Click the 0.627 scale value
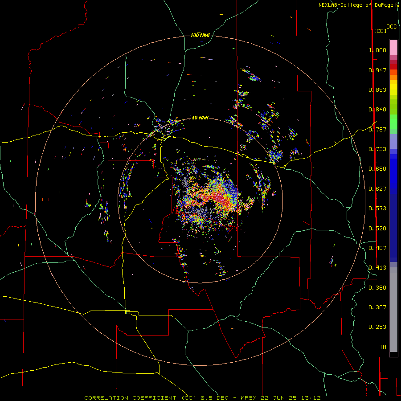This screenshot has height=401, width=401. click(377, 189)
